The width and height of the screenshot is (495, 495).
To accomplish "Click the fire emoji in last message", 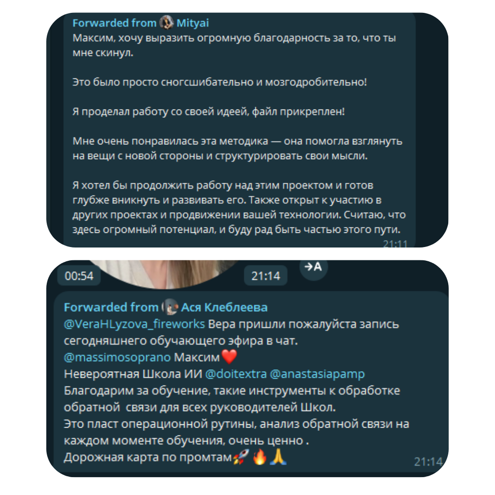I will click(259, 457).
